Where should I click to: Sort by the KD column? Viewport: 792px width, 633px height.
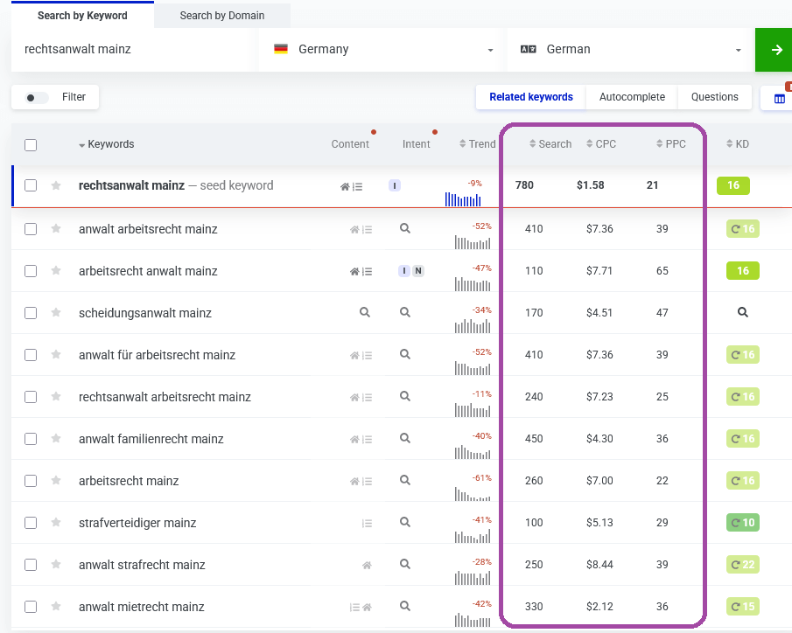tap(738, 144)
